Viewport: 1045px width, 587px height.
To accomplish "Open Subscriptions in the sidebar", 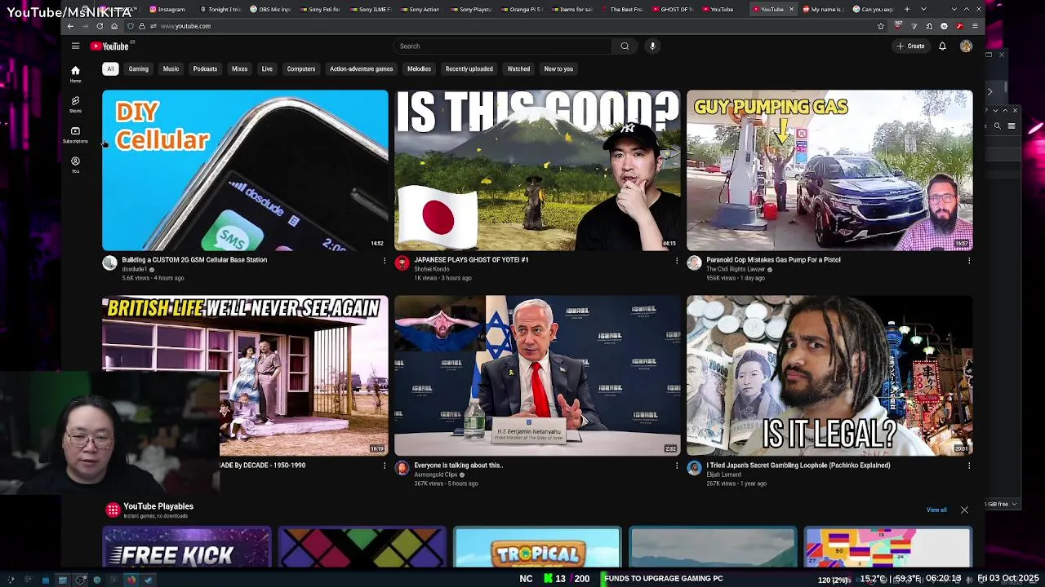I will point(75,135).
